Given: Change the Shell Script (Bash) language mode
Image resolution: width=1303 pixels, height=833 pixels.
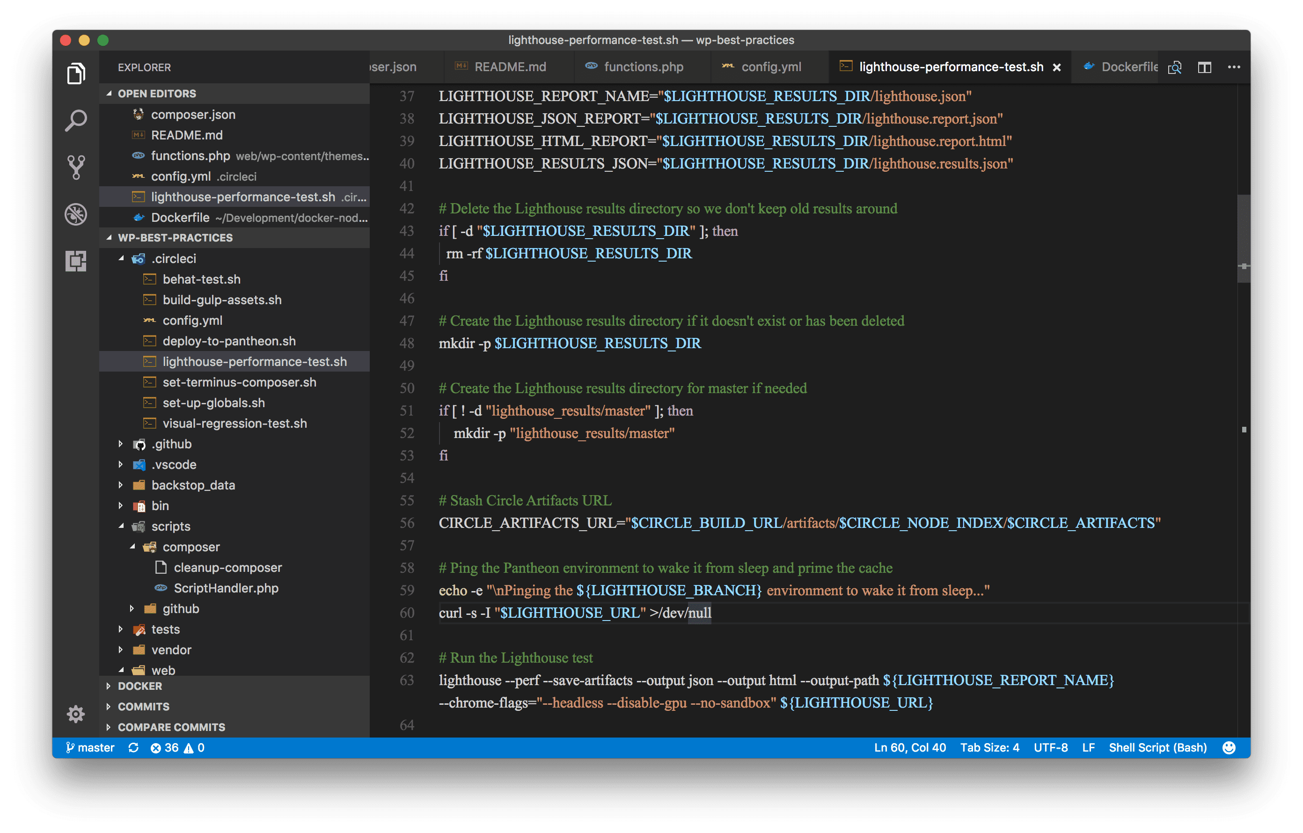Looking at the screenshot, I should (x=1157, y=747).
